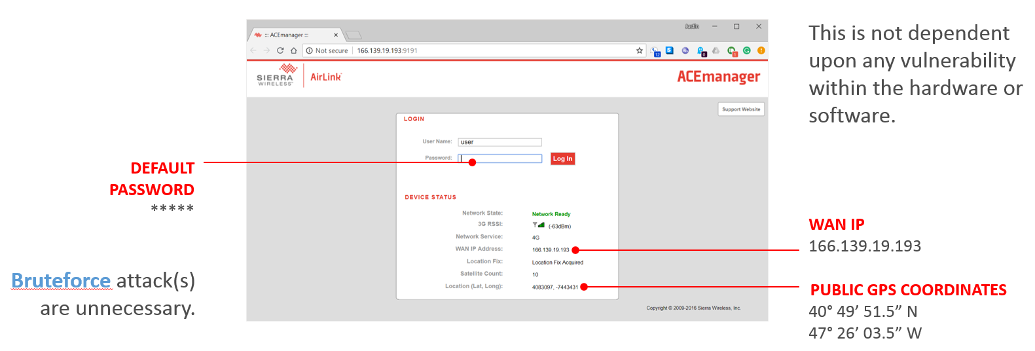Open a new browser tab
Image resolution: width=1035 pixels, height=351 pixels.
pos(354,35)
